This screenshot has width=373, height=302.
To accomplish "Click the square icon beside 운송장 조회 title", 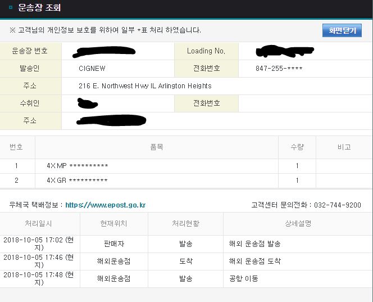I will (x=11, y=8).
